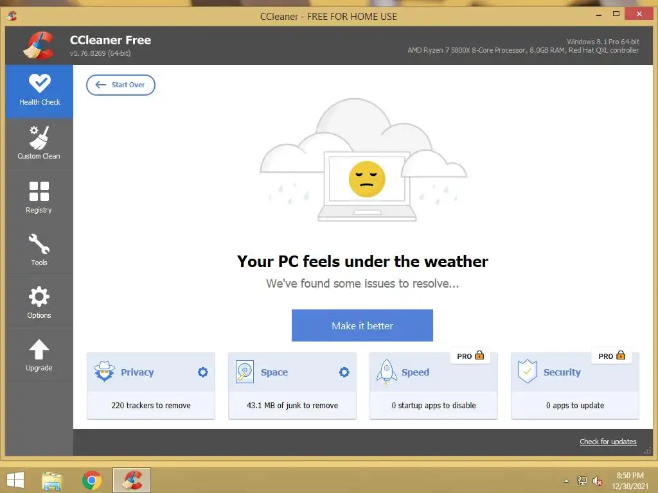Click the window resize grip corner
Viewport: 658px width, 493px height.
point(648,451)
